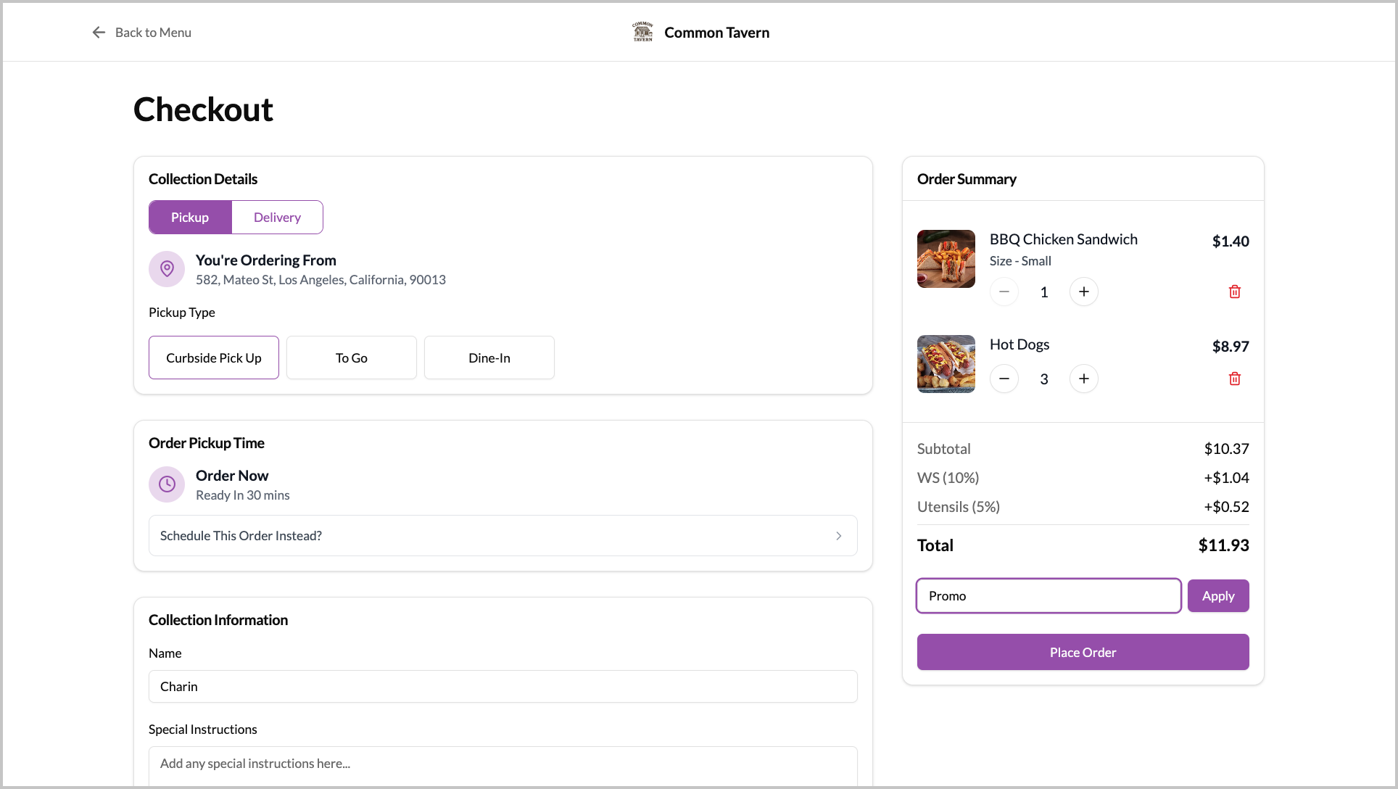Increase BBQ Chicken Sandwich quantity
This screenshot has width=1398, height=789.
coord(1083,292)
